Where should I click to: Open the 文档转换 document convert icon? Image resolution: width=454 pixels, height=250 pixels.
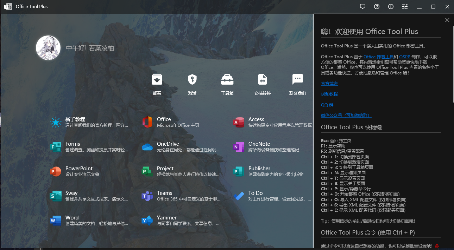tap(262, 80)
